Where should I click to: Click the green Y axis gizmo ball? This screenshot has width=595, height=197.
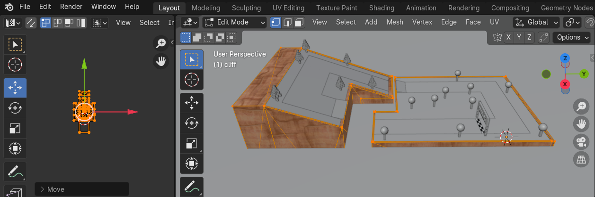[x=584, y=74]
